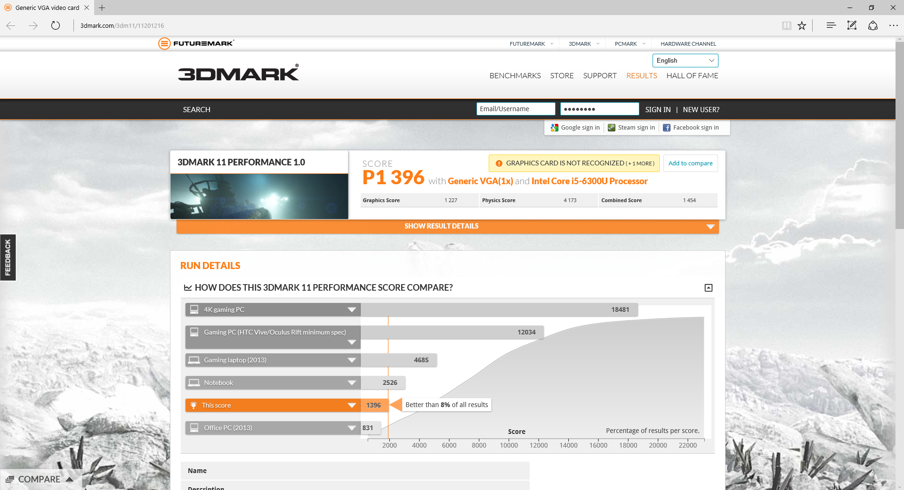The width and height of the screenshot is (904, 490).
Task: Open a new browser tab plus icon
Action: (102, 8)
